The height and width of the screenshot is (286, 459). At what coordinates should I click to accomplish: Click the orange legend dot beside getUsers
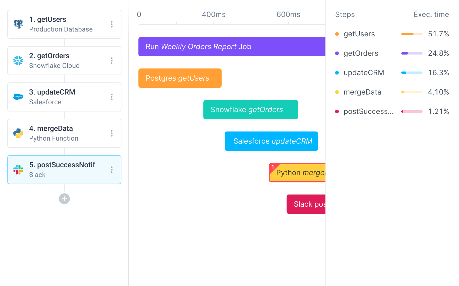pos(337,34)
